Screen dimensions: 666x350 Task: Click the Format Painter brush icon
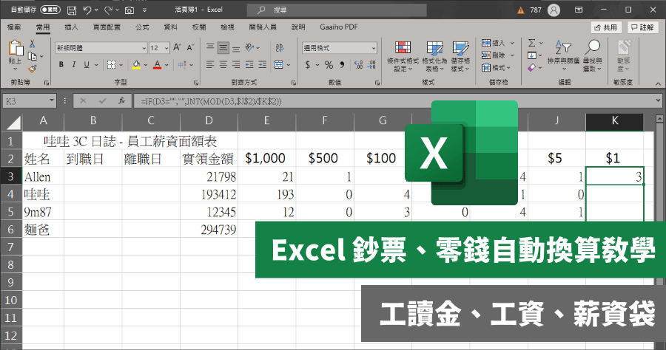33,69
